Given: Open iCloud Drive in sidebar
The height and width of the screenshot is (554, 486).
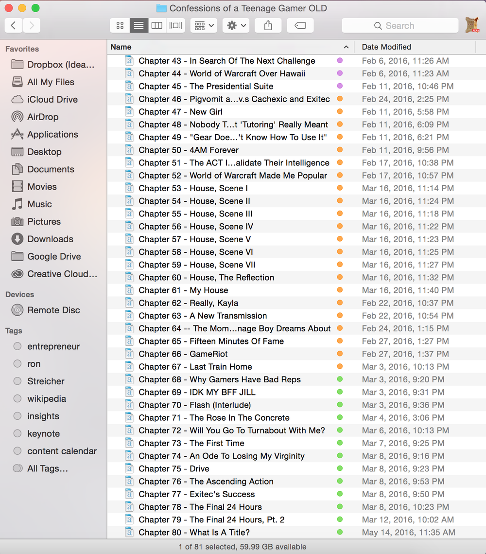Looking at the screenshot, I should pyautogui.click(x=53, y=99).
